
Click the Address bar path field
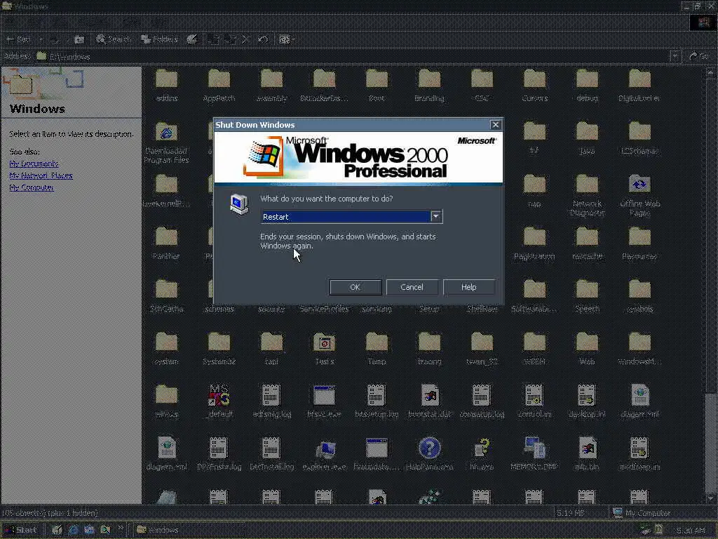352,56
